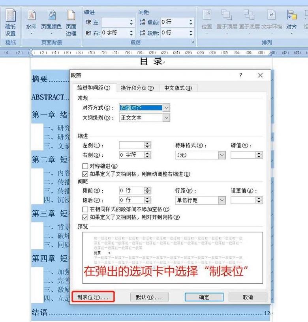
Task: Open the 行距 line spacing dropdown
Action: point(222,200)
